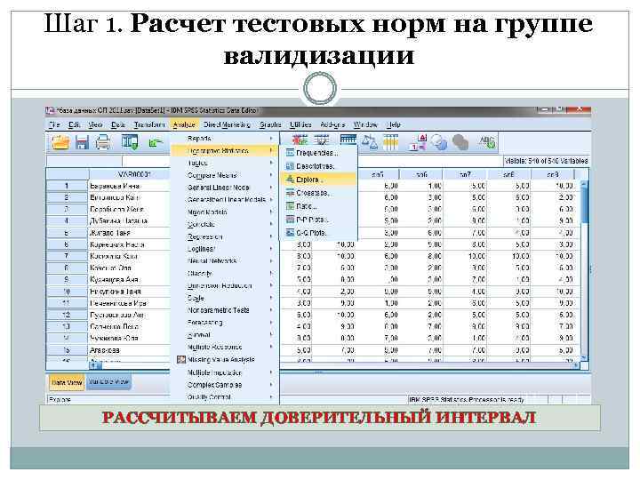
Task: Click the Value Labels toolbar icon
Action: click(x=418, y=142)
